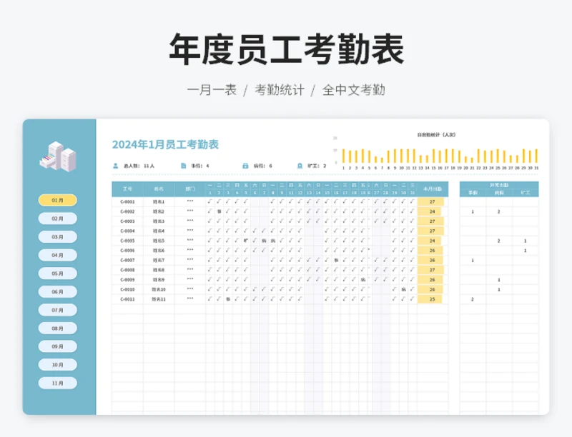Screen dimensions: 572x437
Task: Navigate to 08月 in the sidebar
Action: pyautogui.click(x=58, y=328)
